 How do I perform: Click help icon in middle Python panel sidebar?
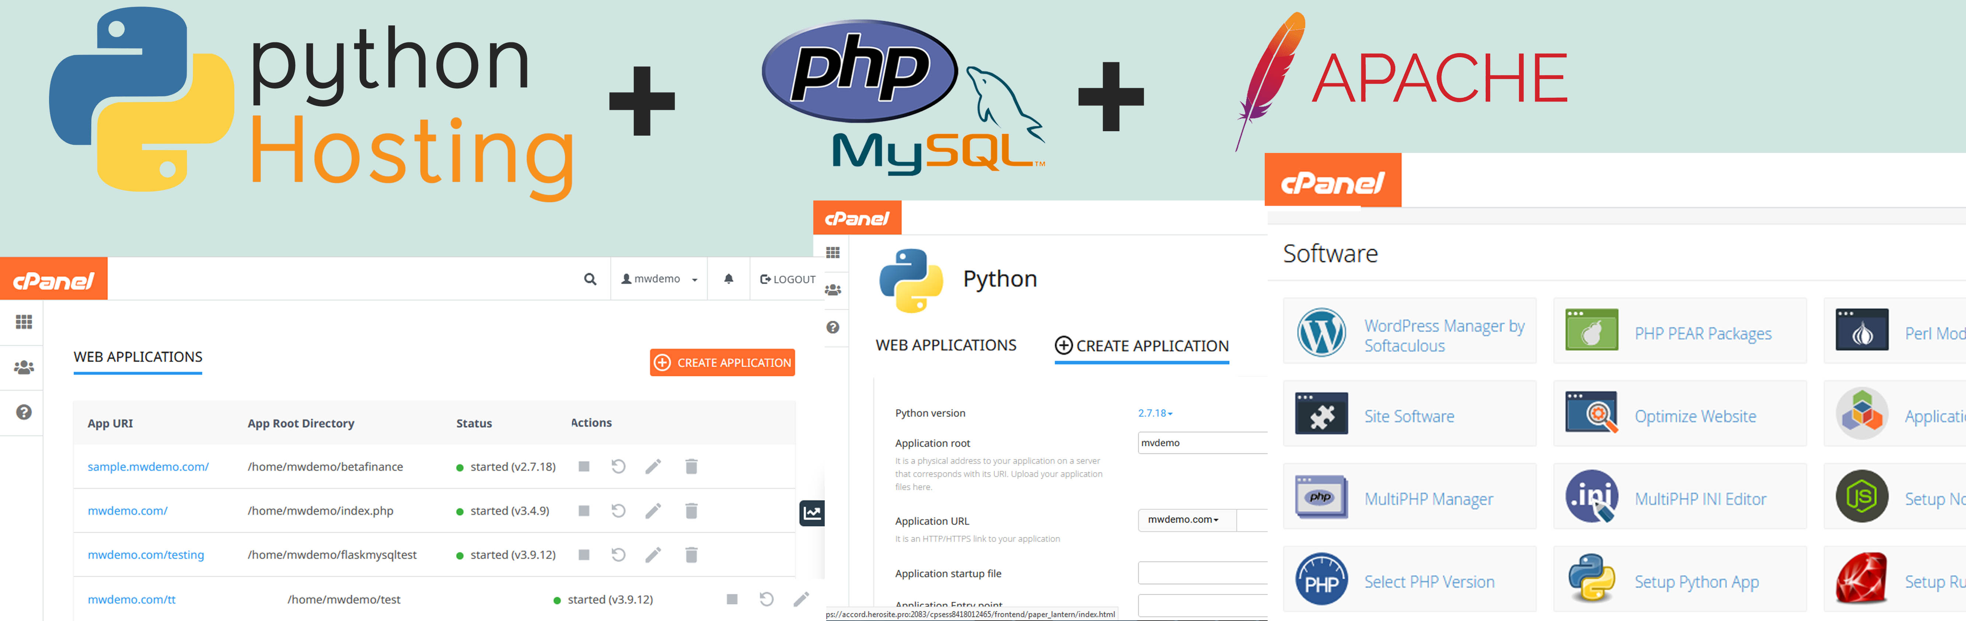833,327
